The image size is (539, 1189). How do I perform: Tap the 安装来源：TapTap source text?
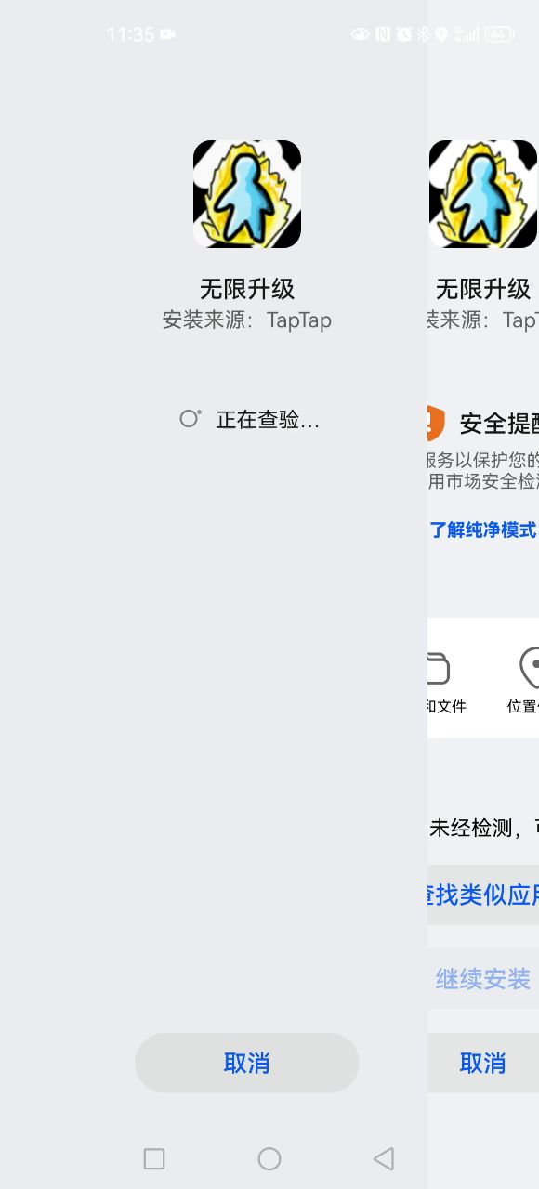pos(247,320)
